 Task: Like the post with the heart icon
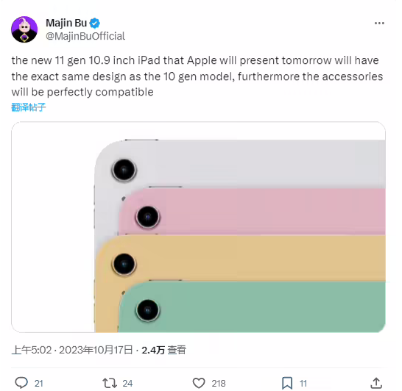click(x=199, y=383)
